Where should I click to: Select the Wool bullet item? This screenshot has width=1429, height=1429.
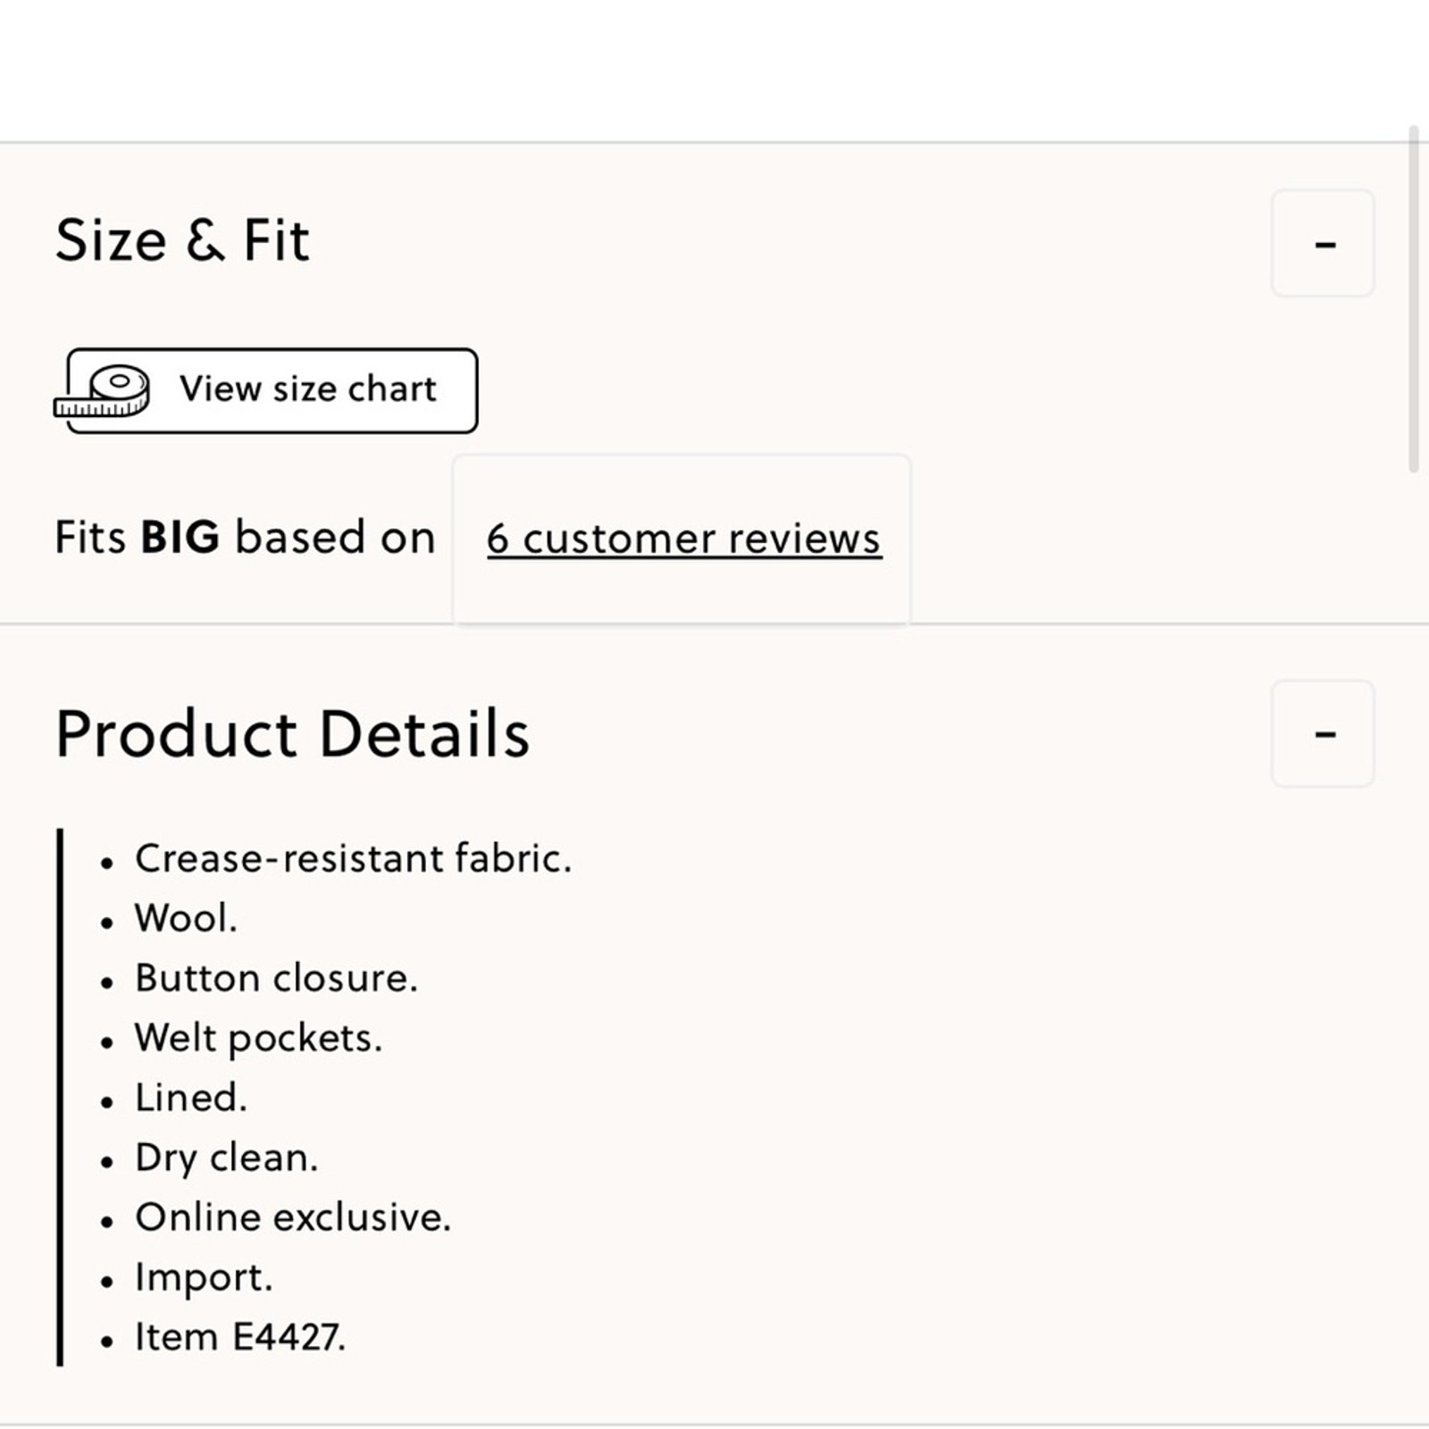tap(186, 918)
